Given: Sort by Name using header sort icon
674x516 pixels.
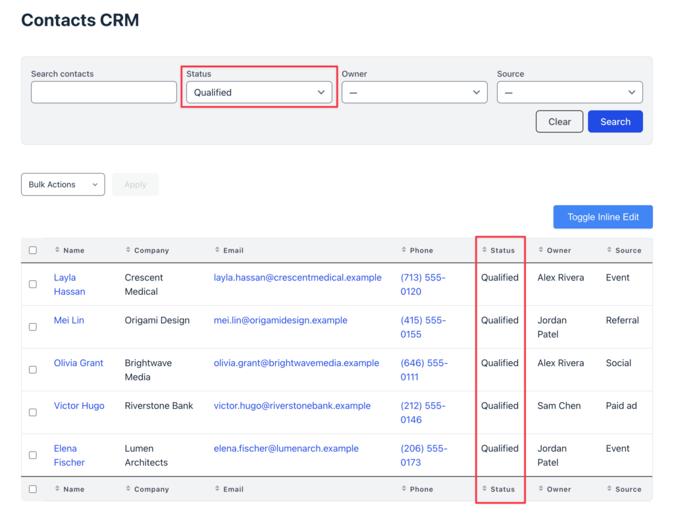Looking at the screenshot, I should pos(57,250).
